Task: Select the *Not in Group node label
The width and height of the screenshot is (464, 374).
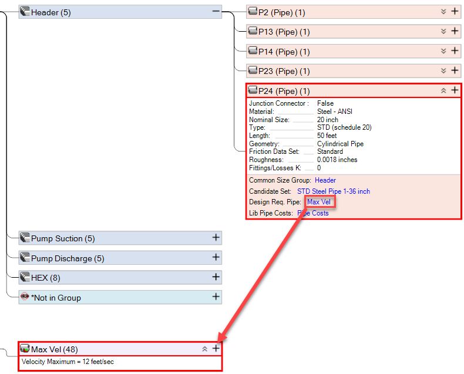Action: (x=56, y=298)
